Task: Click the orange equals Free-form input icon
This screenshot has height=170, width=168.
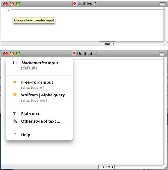Action: pyautogui.click(x=15, y=82)
